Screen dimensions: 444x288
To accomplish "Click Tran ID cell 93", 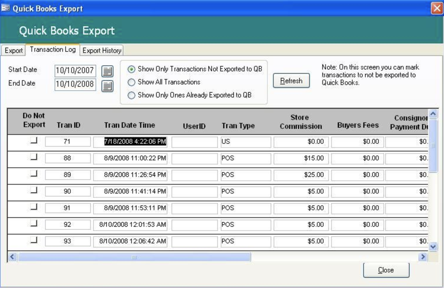I will pyautogui.click(x=67, y=242).
